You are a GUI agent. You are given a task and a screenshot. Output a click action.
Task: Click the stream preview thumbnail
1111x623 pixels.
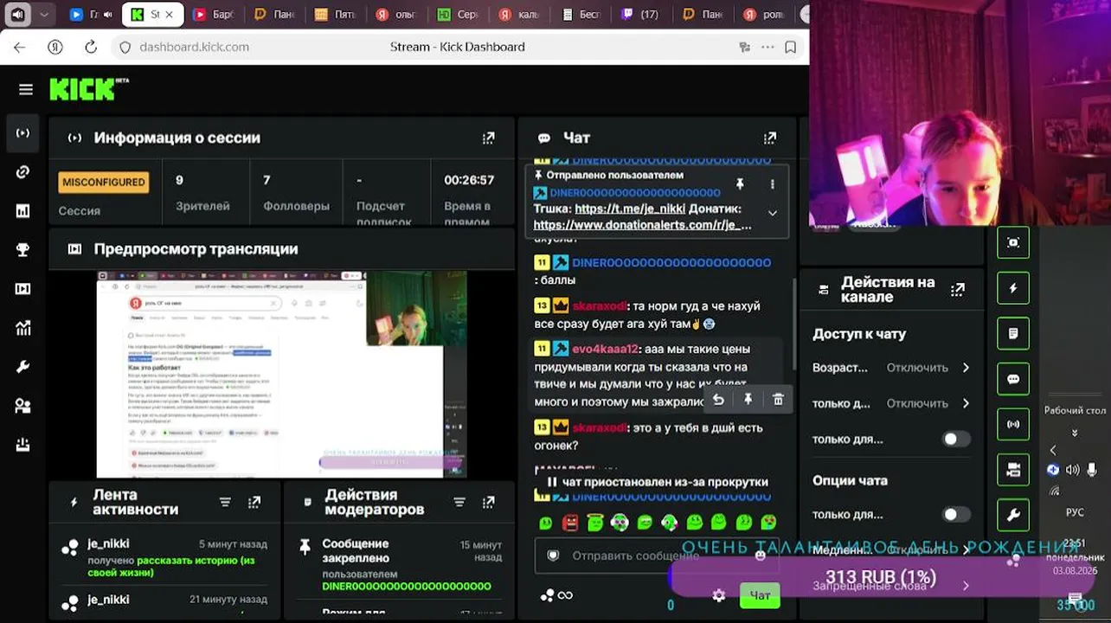(281, 374)
